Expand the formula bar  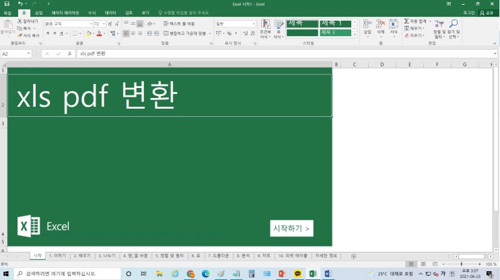pos(495,54)
